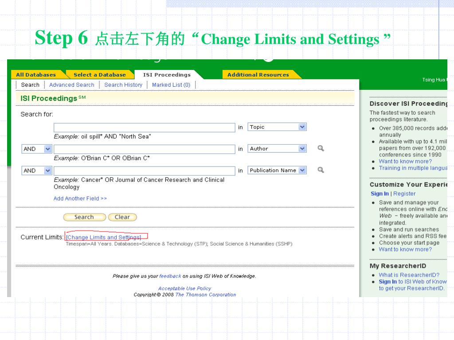
Task: Open Want to know more under Discover ISI Proceedings
Action: pyautogui.click(x=405, y=161)
